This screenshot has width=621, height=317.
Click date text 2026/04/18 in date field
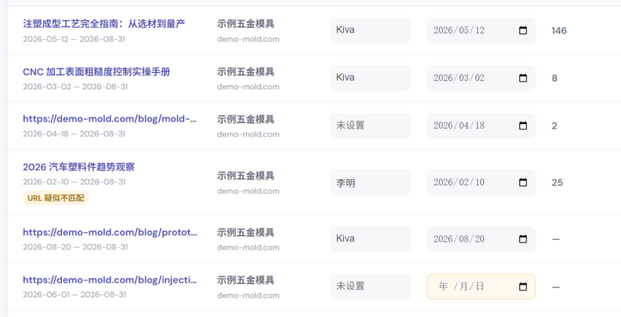click(x=459, y=126)
